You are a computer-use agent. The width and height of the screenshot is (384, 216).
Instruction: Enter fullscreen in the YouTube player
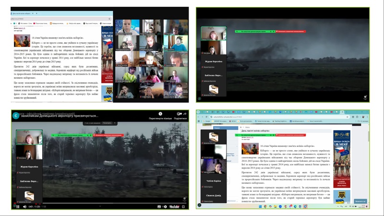click(x=183, y=207)
